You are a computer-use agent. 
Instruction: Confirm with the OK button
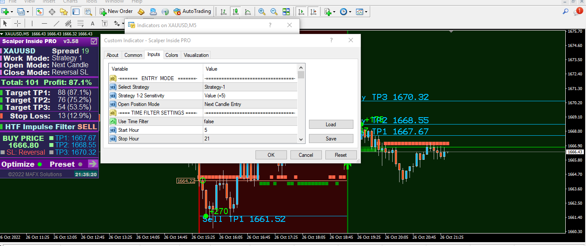click(271, 155)
